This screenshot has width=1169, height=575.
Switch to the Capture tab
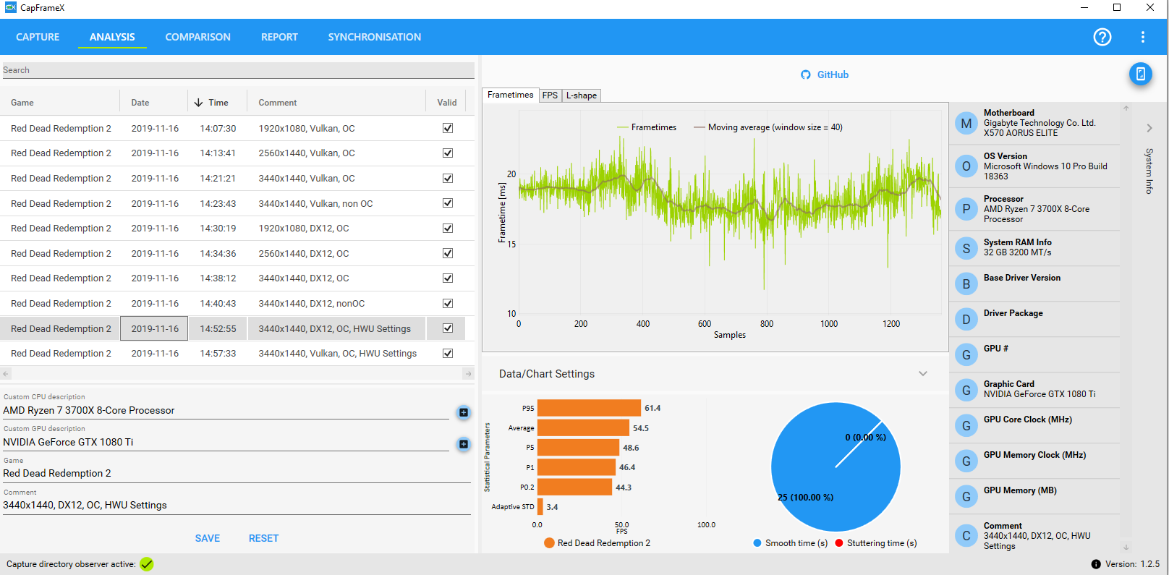[x=38, y=37]
